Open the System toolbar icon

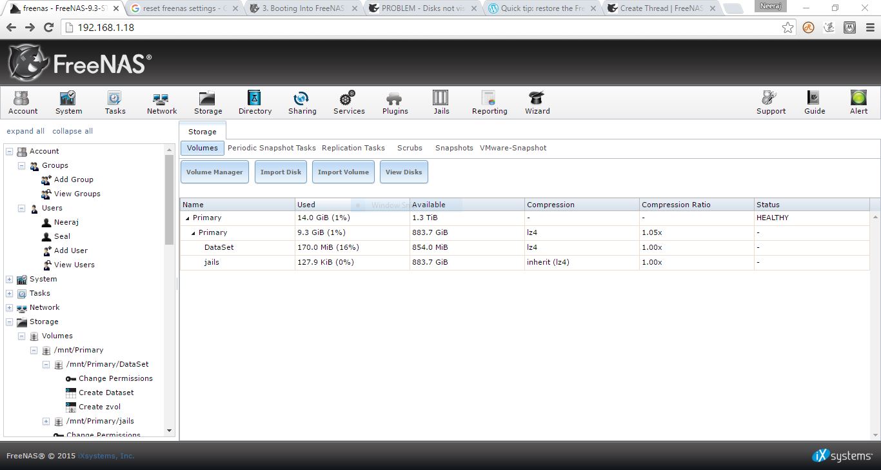tap(68, 103)
